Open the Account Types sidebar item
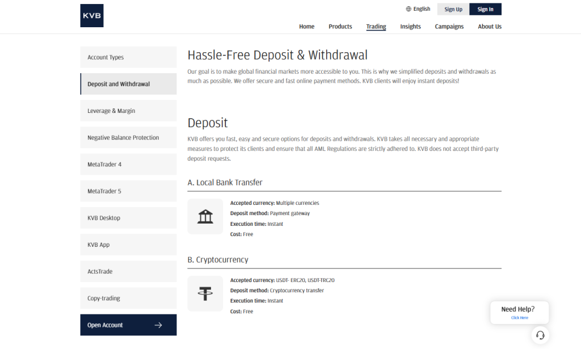Screen dimensions: 581x349 tap(128, 57)
